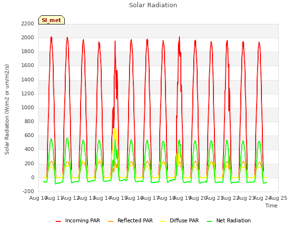Click the yellow Diffuse PAR legend swatch
Screen dimensions: 307x230
point(163,221)
